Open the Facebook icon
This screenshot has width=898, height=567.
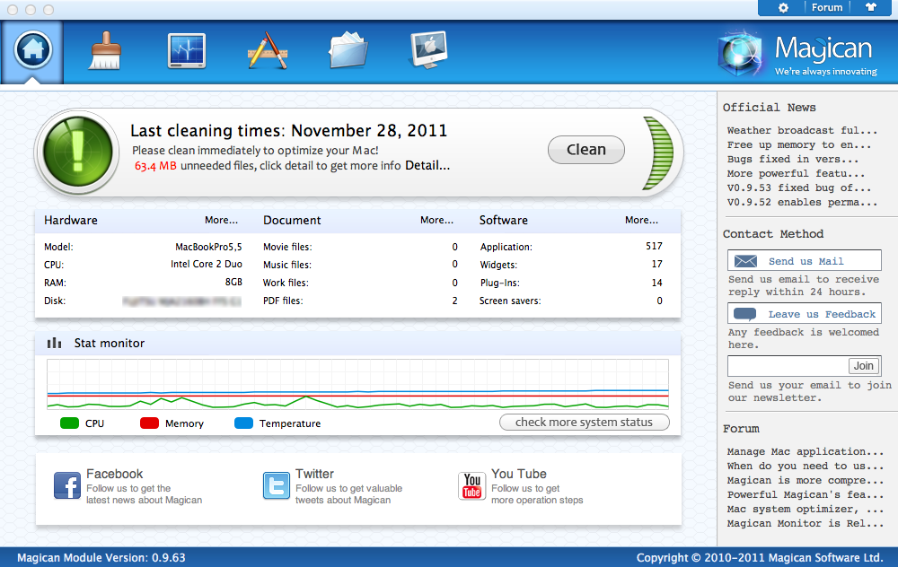67,485
